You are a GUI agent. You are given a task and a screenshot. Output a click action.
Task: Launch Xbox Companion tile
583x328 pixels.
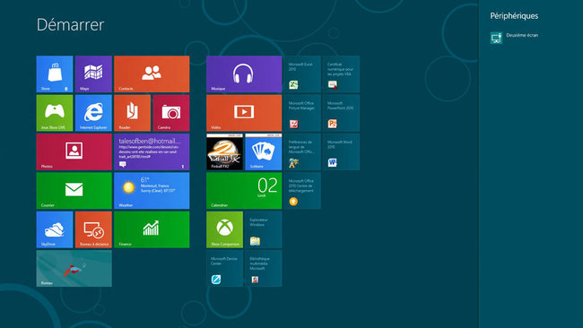[x=224, y=229]
